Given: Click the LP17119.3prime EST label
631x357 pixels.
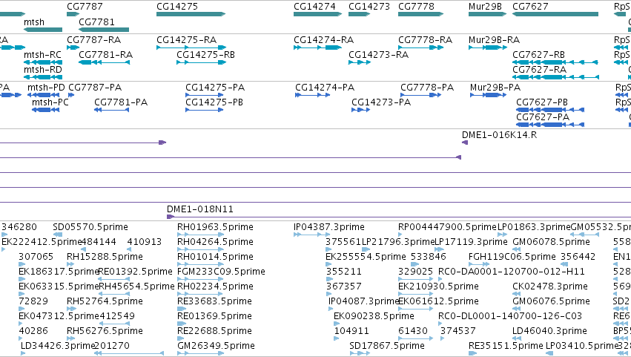Looking at the screenshot, I should coord(471,242).
